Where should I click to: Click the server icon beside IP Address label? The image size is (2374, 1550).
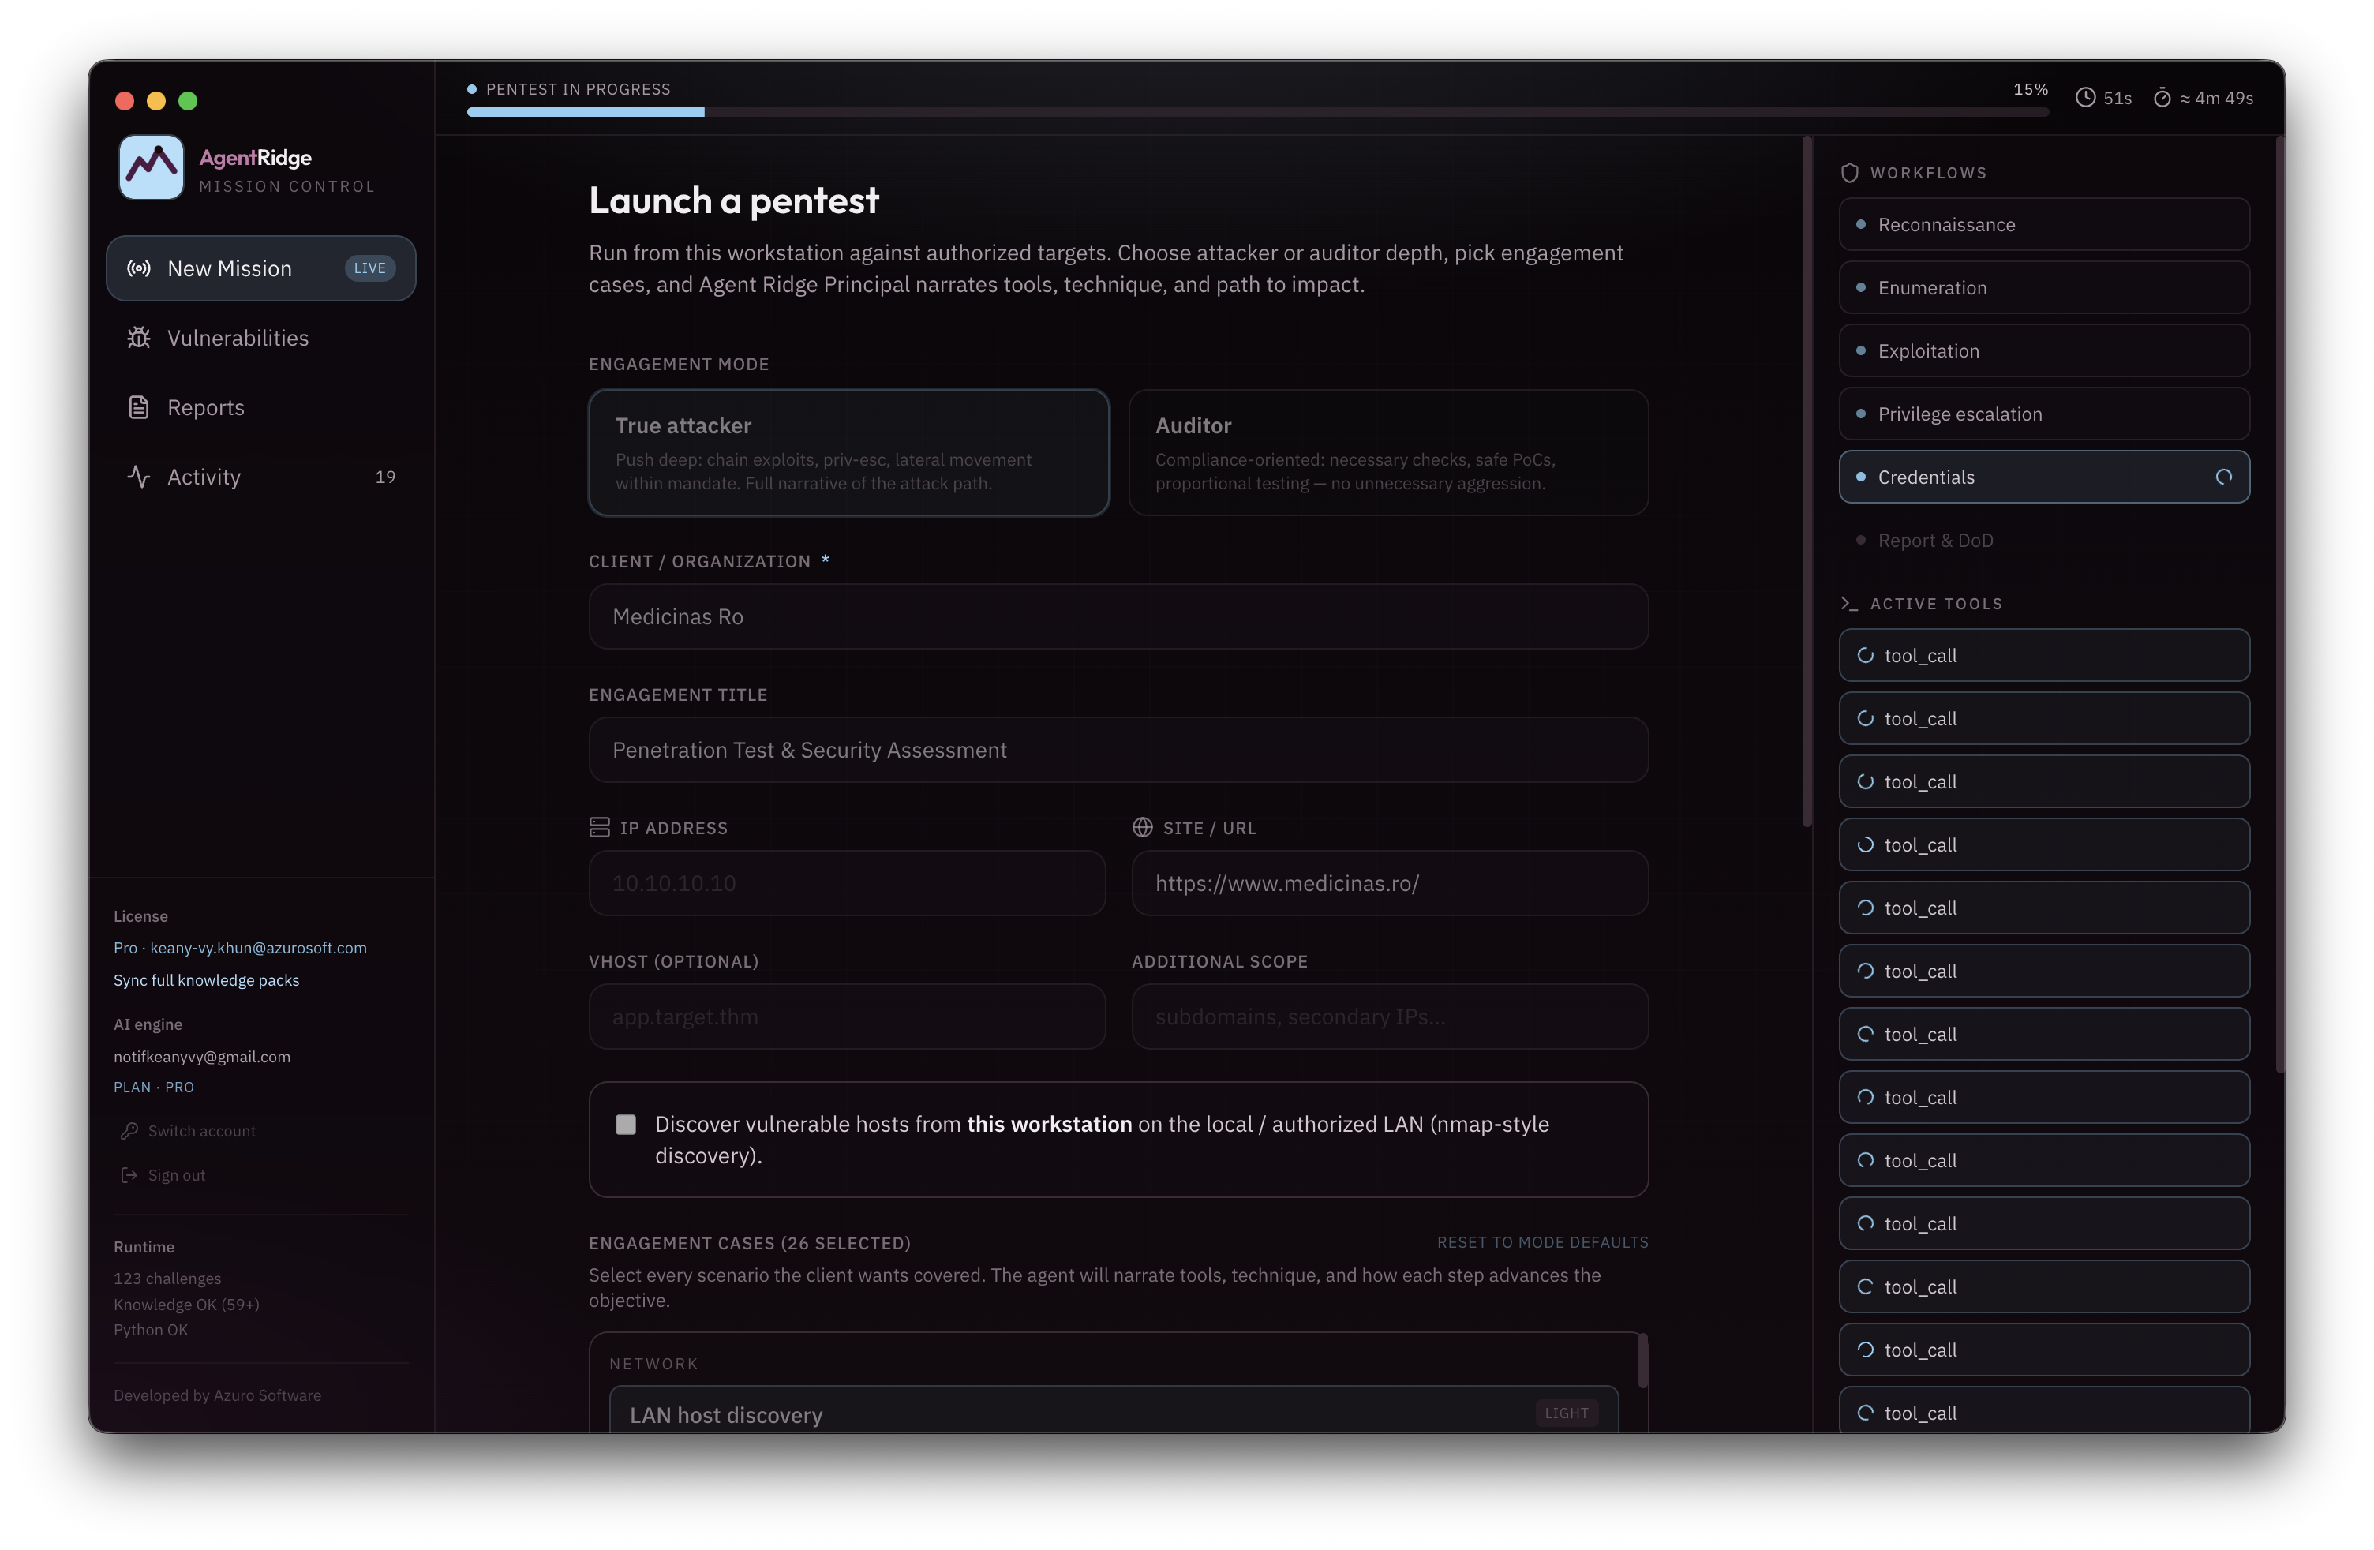[x=600, y=828]
